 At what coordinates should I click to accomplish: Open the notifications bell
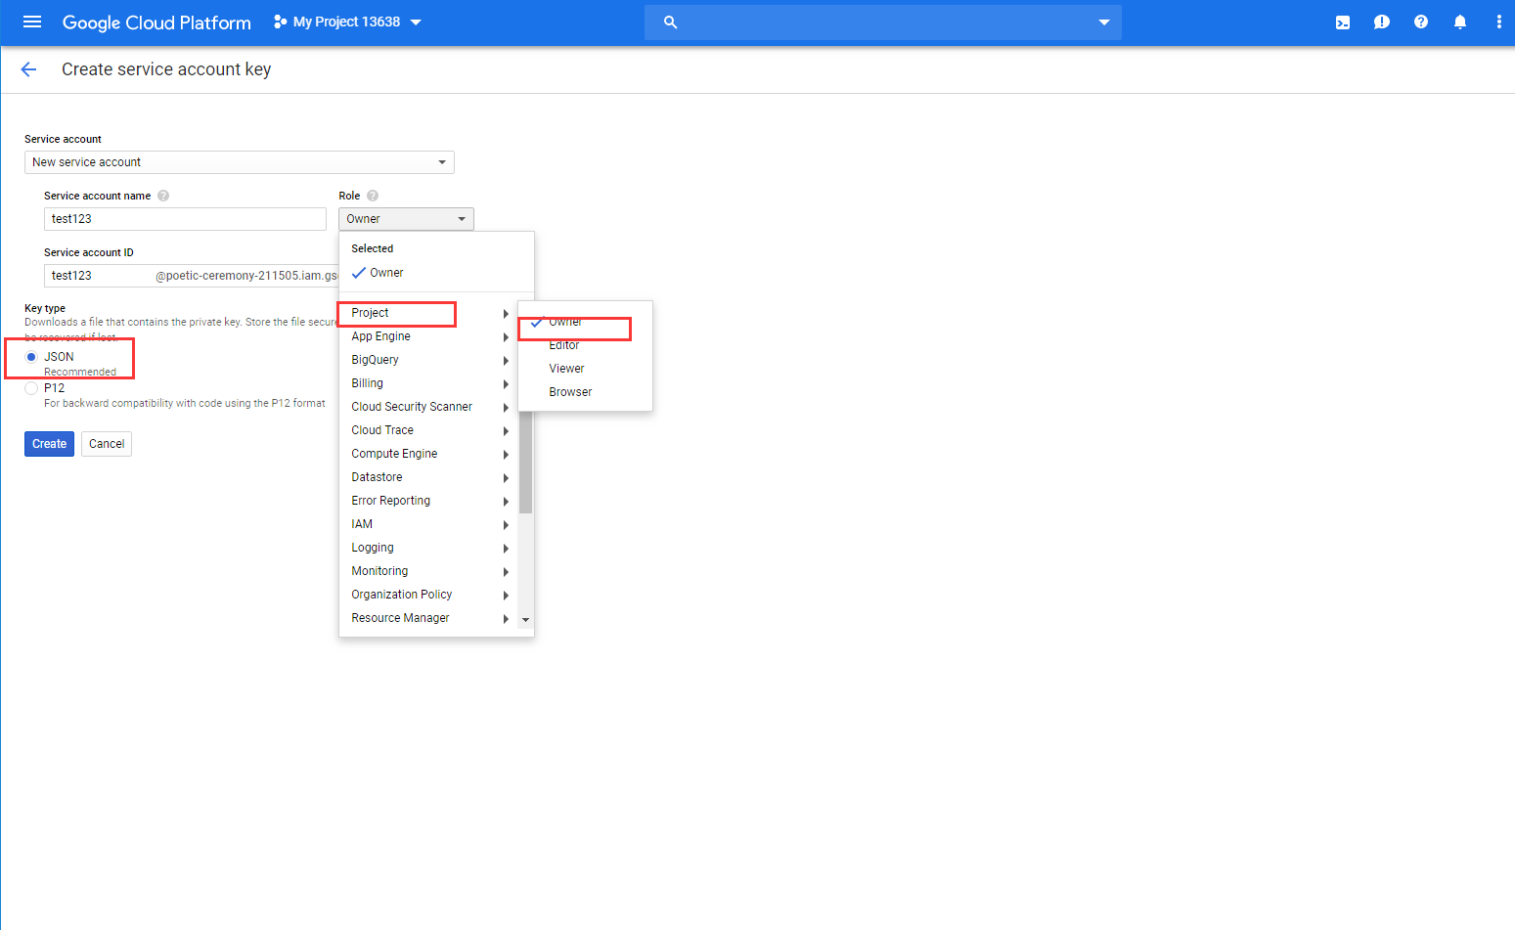click(x=1460, y=22)
